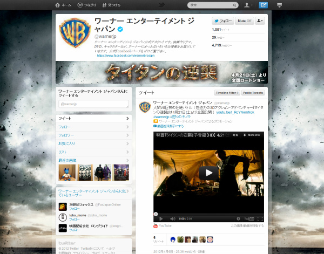This screenshot has width=324, height=254.
Task: Click the Public Tweets button
Action: coord(253,93)
